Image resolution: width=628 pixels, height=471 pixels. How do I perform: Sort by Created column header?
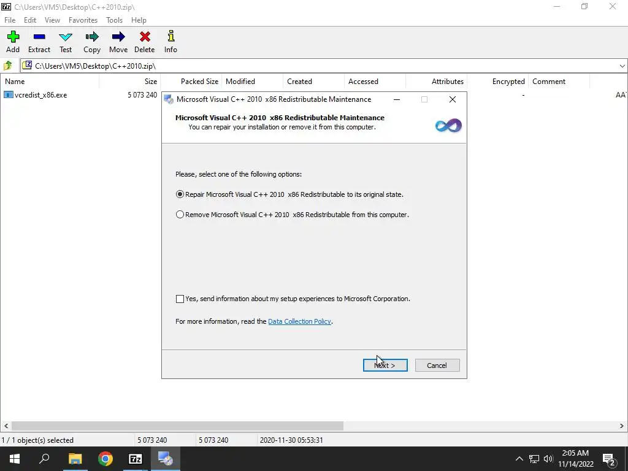[313, 82]
